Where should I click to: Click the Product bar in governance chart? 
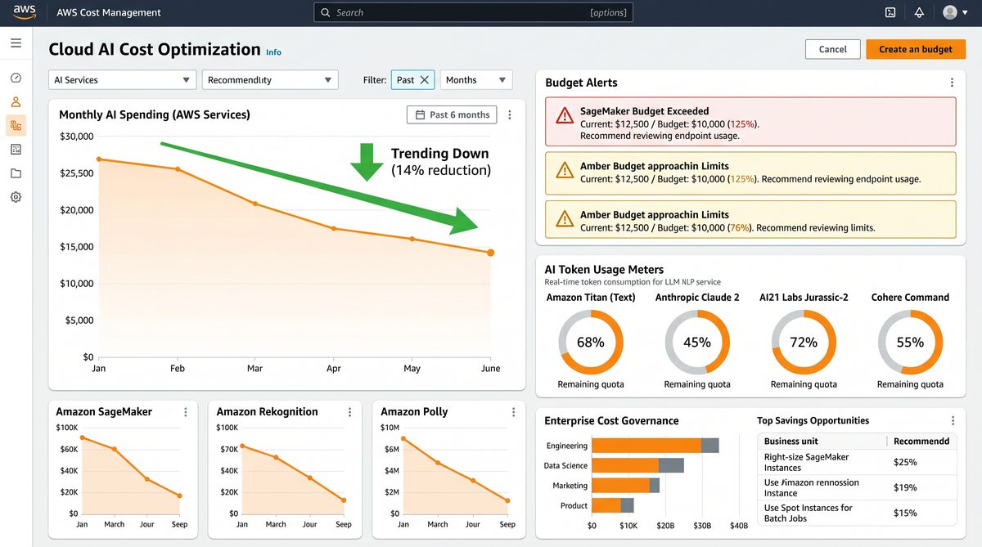click(613, 505)
